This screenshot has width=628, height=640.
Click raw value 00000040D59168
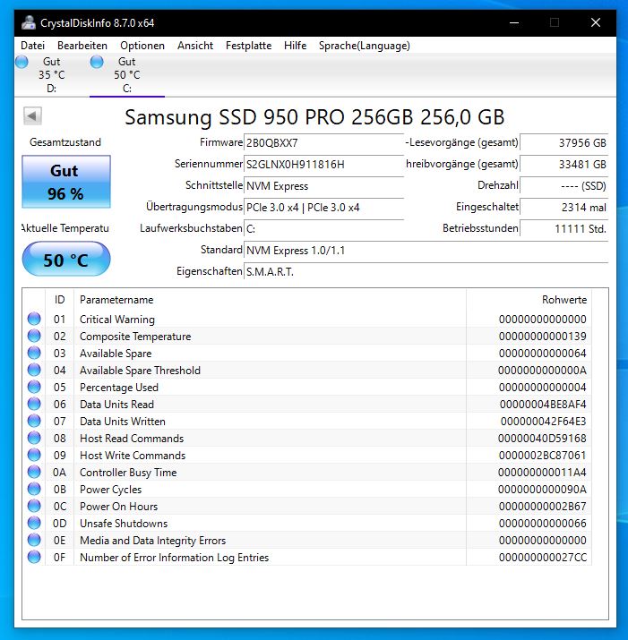coord(542,439)
